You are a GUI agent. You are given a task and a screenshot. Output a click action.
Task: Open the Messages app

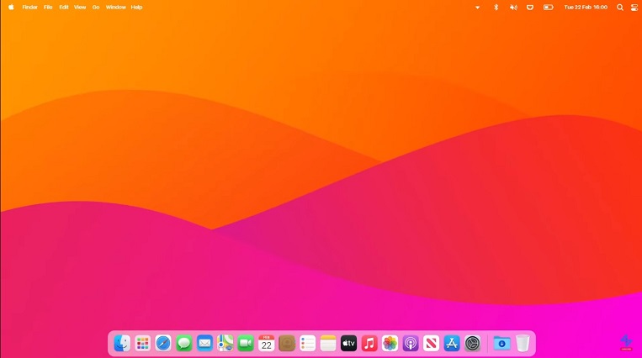point(183,343)
